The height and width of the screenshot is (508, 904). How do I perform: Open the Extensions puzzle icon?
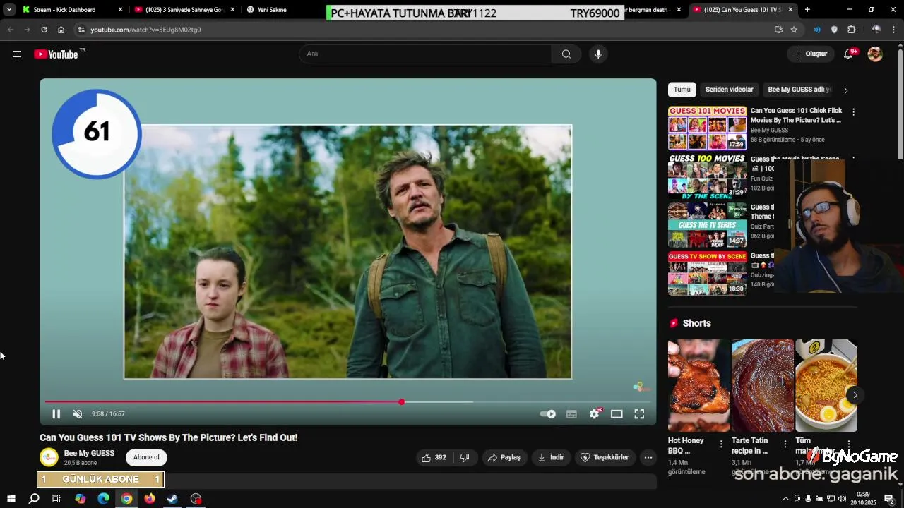coord(851,30)
